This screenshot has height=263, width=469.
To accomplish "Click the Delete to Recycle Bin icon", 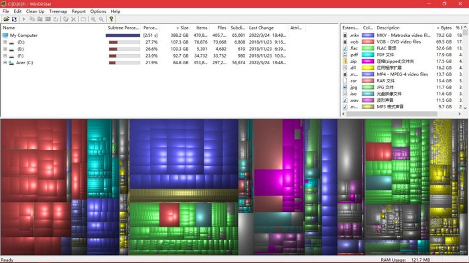I will [x=66, y=19].
